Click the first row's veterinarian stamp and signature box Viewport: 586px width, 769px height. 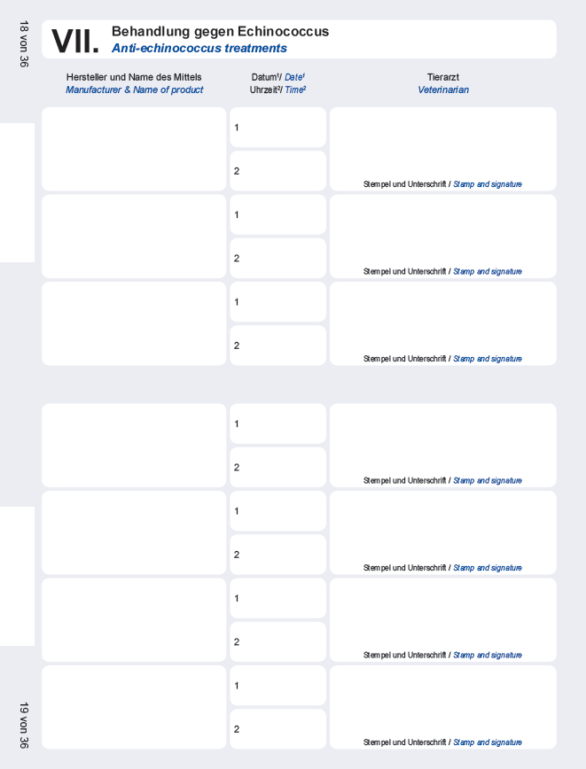442,144
